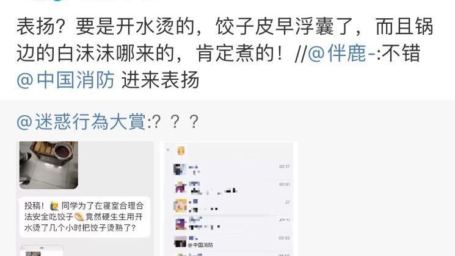The image size is (455, 256).
Task: Tap the dark avatar beside the @中国消防 comment
Action: (180, 241)
